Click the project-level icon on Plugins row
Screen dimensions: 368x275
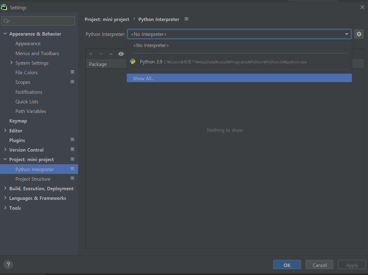coord(73,140)
